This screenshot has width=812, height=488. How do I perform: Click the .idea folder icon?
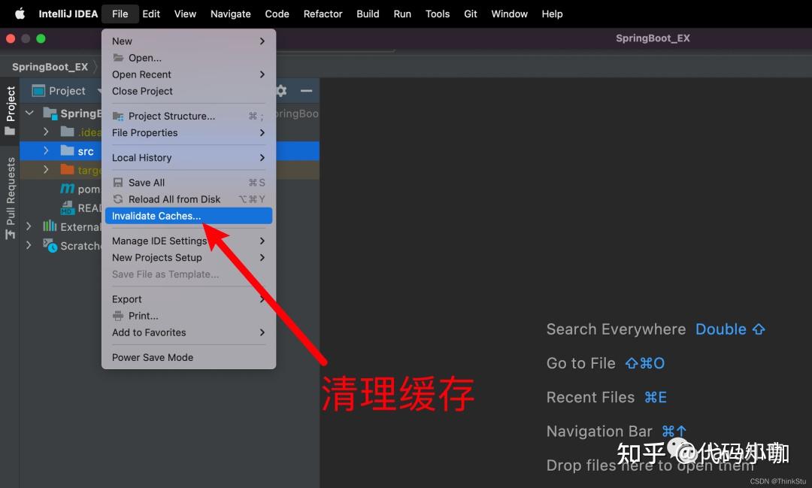point(68,132)
